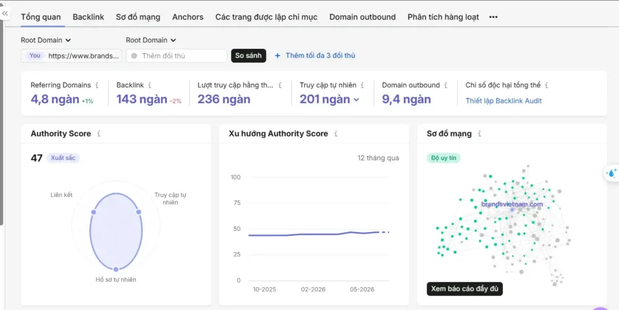The height and width of the screenshot is (310, 619).
Task: Show info icon next to Authority Score title
Action: pos(99,134)
